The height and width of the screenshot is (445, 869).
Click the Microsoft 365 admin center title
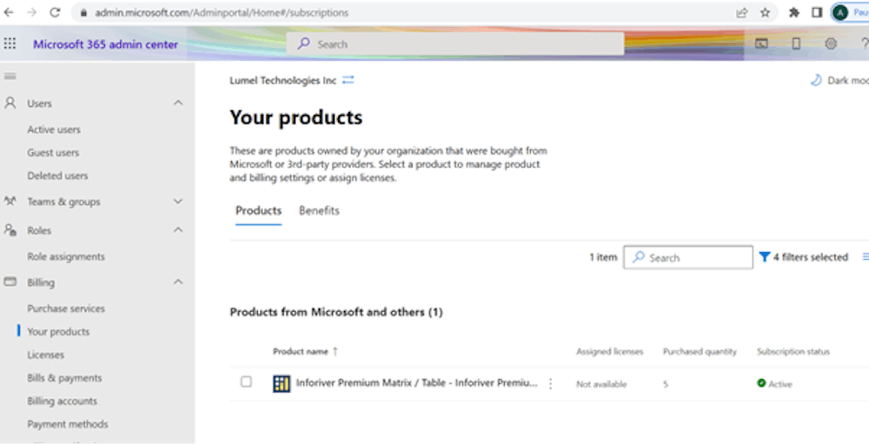(x=105, y=44)
